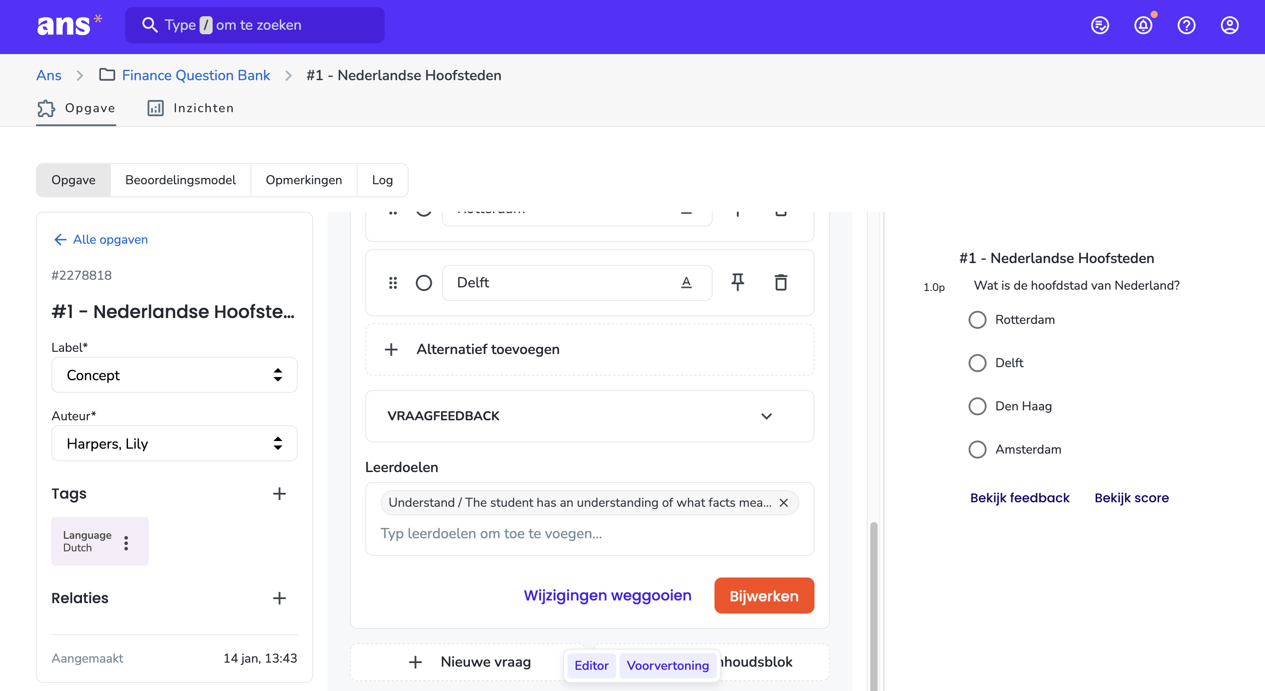
Task: Click the question ID #2278818
Action: click(82, 275)
